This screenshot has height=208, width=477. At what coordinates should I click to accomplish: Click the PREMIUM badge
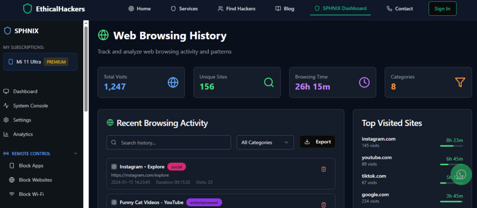[56, 62]
